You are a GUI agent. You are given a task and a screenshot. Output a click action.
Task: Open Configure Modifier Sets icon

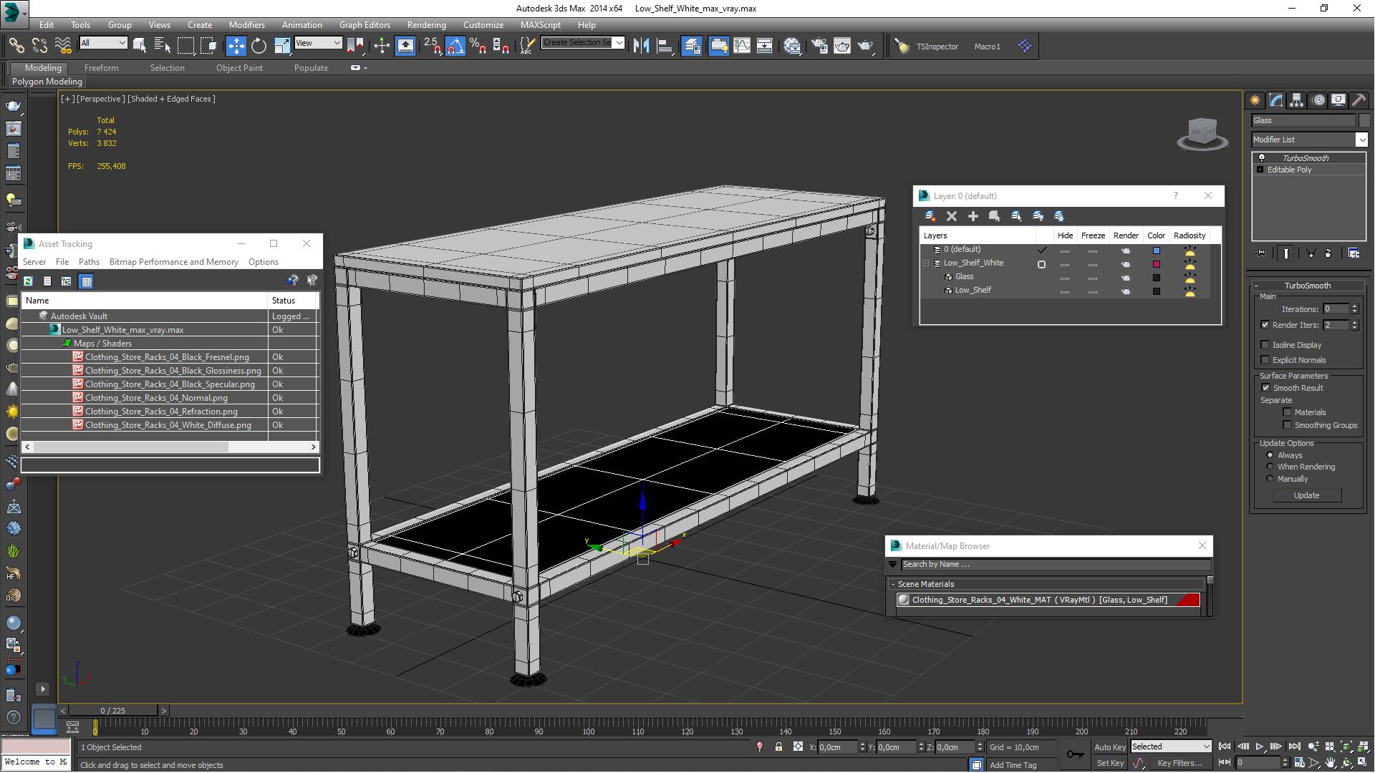1354,253
